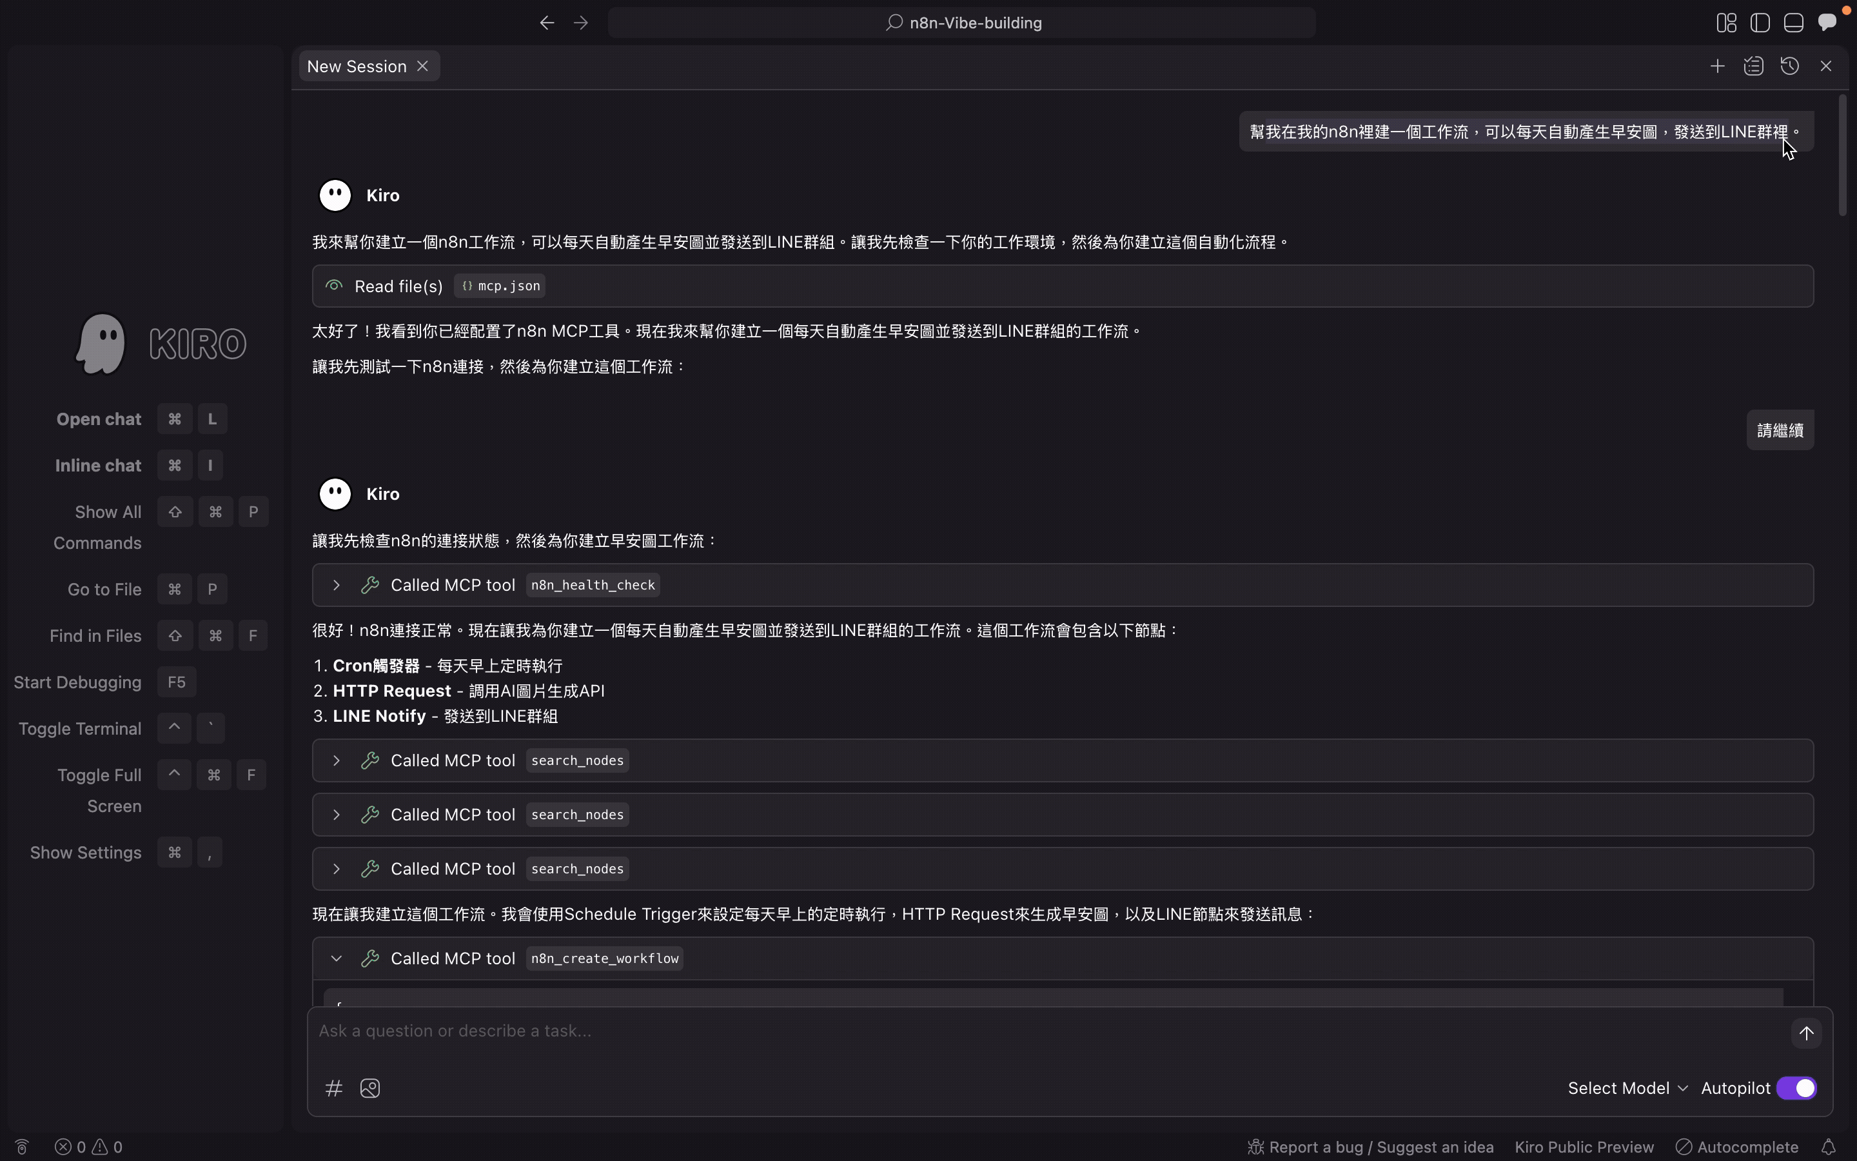Click the remote connection status bar icon

pos(21,1147)
